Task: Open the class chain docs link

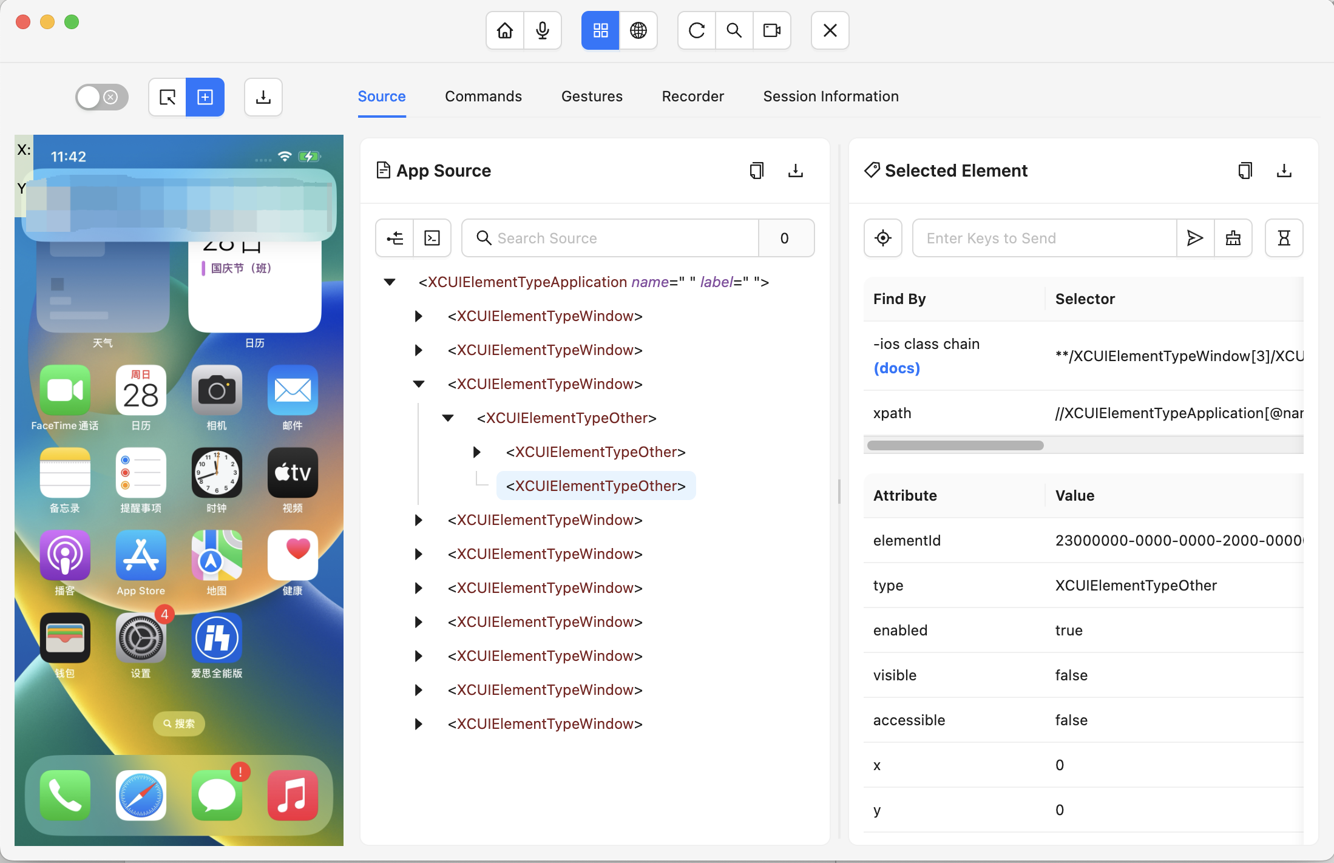Action: pyautogui.click(x=896, y=368)
